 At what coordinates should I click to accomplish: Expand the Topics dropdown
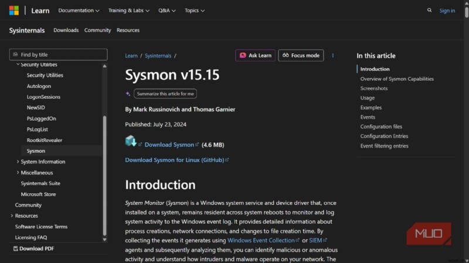195,11
